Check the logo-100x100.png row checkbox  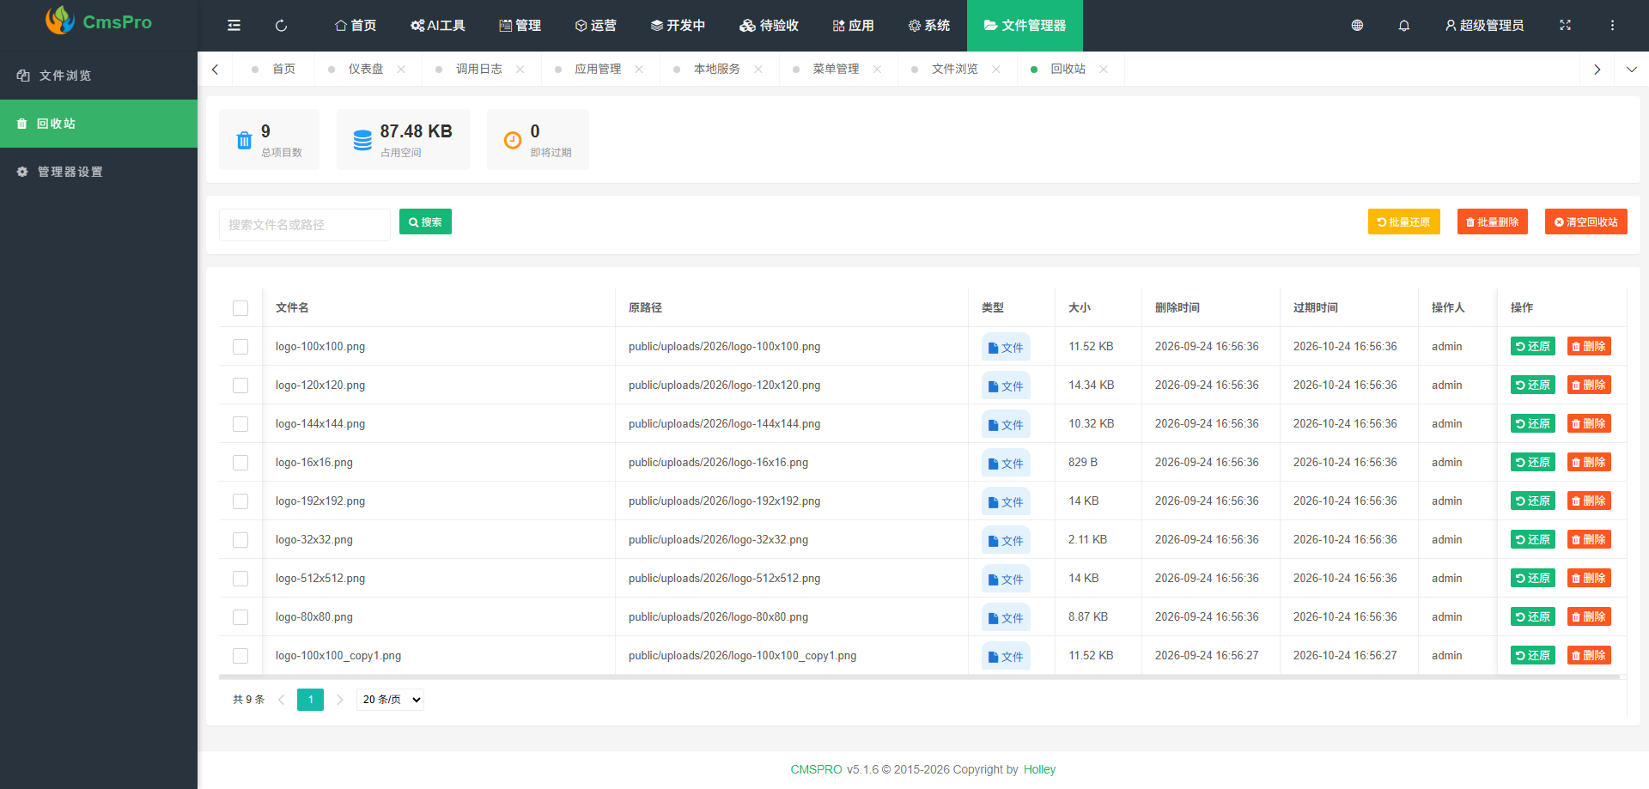click(240, 347)
